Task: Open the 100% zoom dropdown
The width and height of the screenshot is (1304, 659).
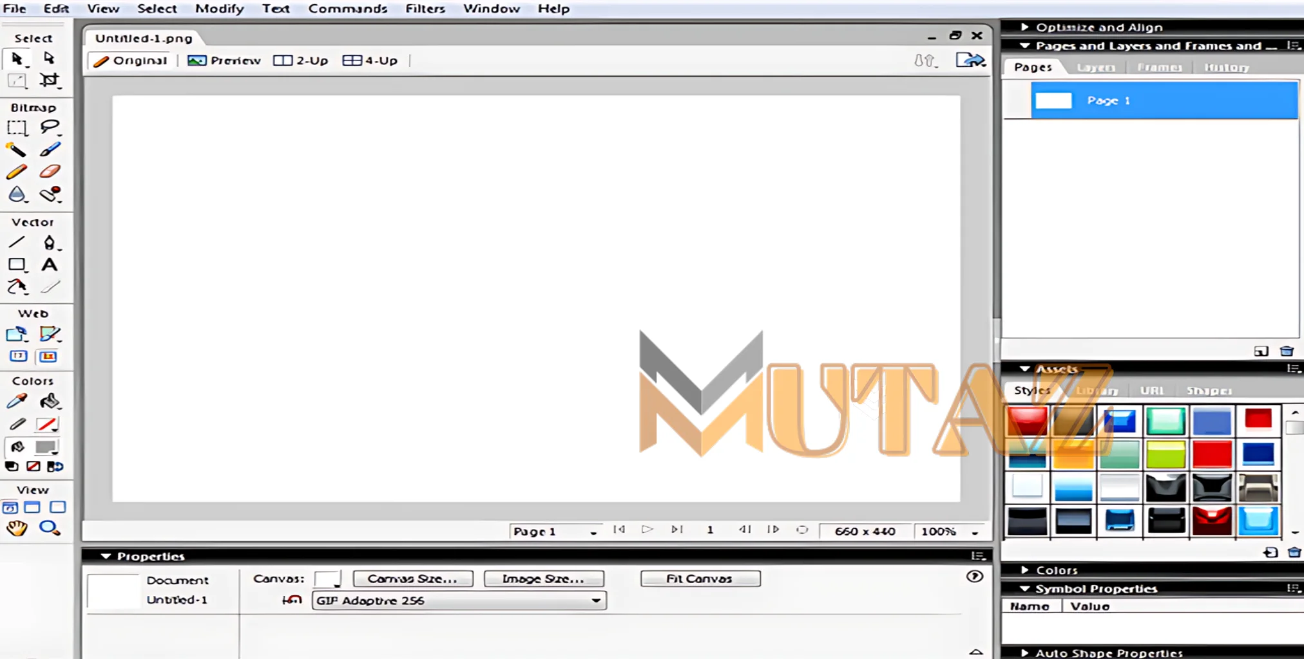Action: coord(950,532)
